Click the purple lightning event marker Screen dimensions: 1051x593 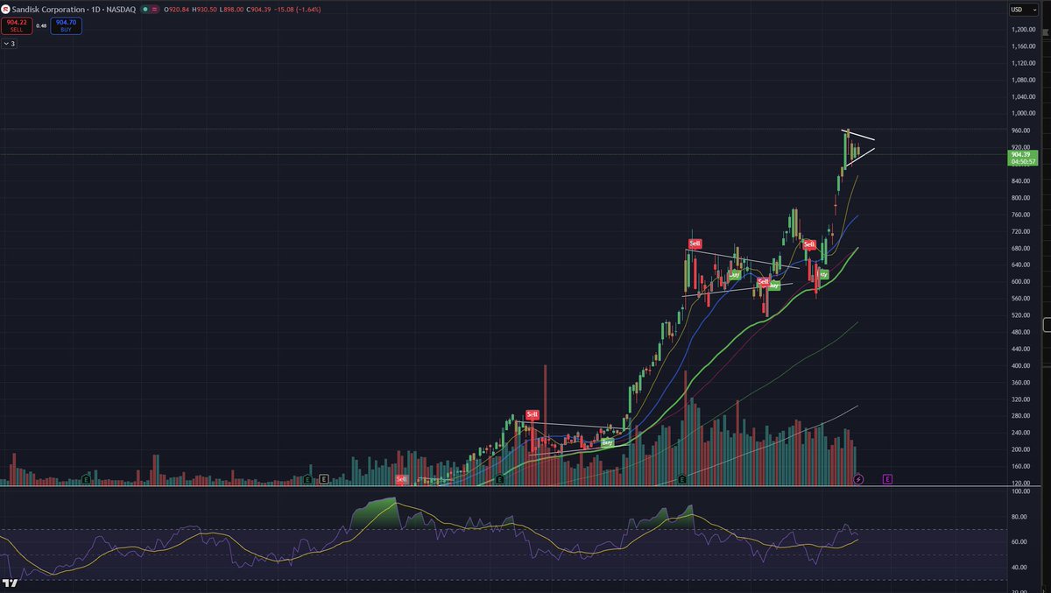pos(858,479)
